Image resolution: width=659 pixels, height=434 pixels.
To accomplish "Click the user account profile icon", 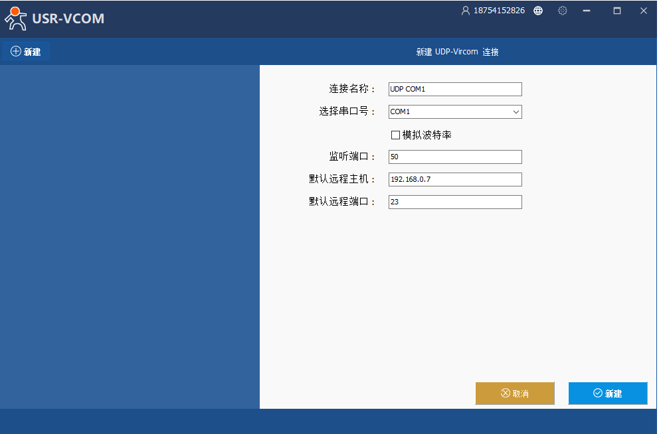I will click(465, 11).
